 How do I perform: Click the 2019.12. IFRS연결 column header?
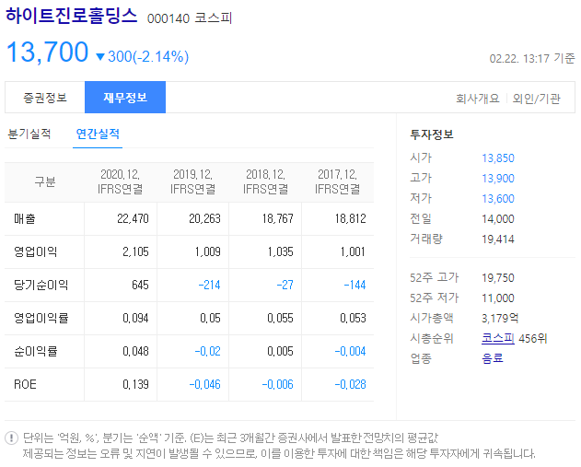click(x=192, y=181)
